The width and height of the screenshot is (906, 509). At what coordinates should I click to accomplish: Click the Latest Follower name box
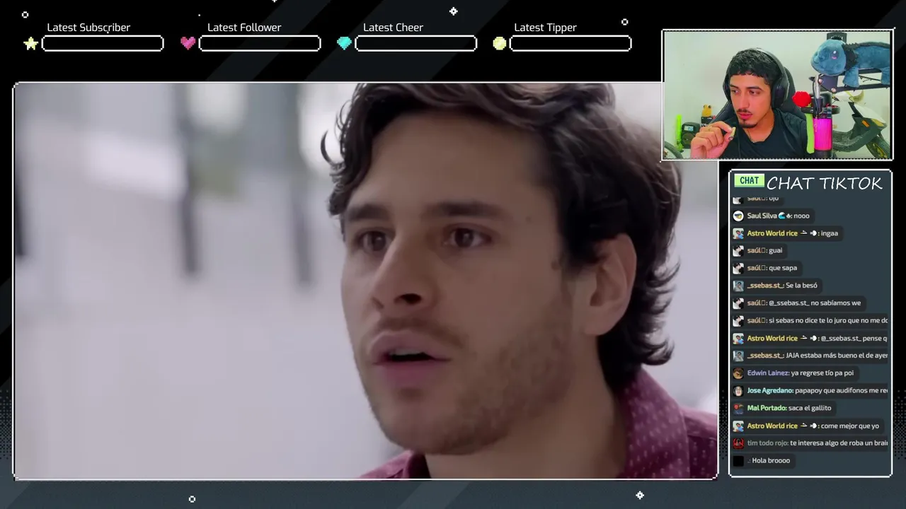tap(260, 44)
